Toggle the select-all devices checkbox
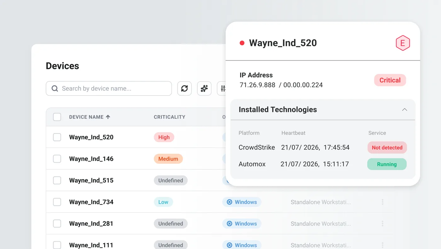441x249 pixels. point(57,117)
